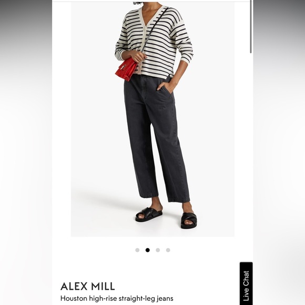Open the ALEX MILL brand link
This screenshot has height=305, width=305.
(x=87, y=286)
